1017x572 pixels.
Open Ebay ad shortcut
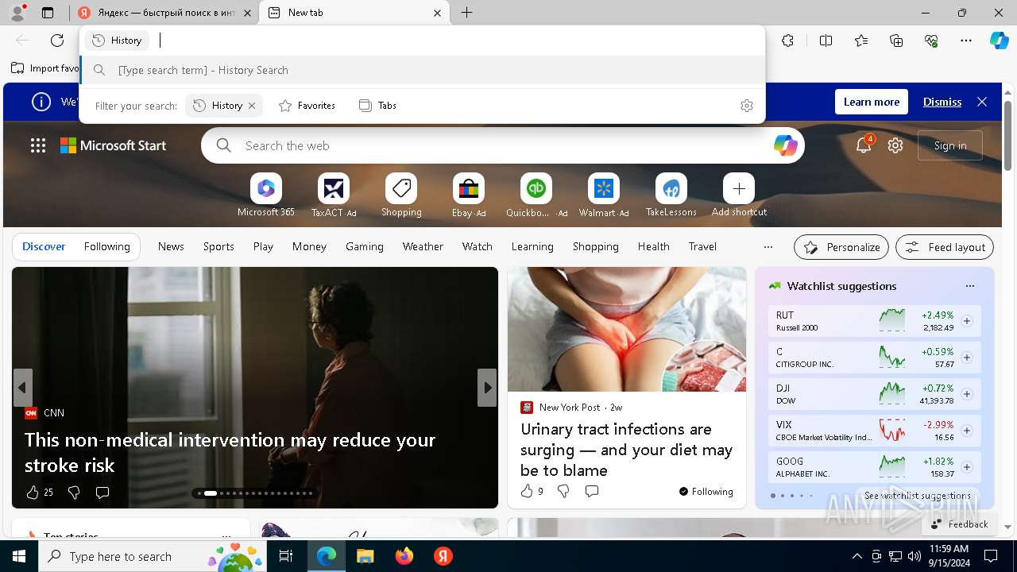point(469,195)
